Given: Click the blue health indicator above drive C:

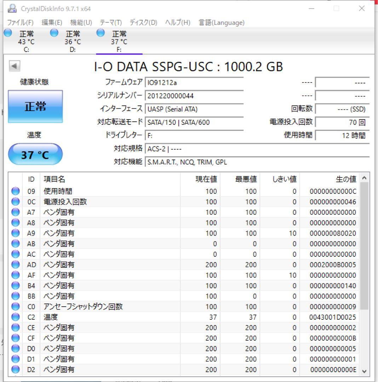Looking at the screenshot, I should point(7,33).
